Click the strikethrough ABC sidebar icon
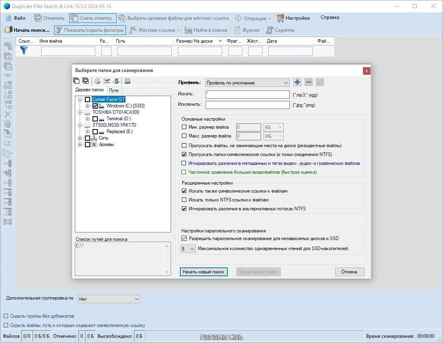This screenshot has height=343, width=443. pyautogui.click(x=8, y=75)
